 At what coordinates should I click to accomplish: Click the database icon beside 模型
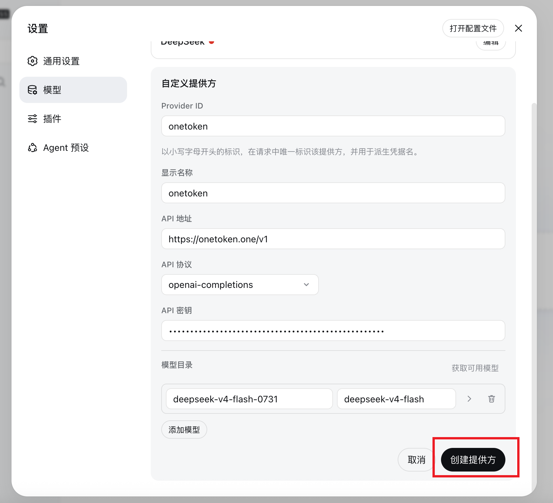tap(33, 90)
